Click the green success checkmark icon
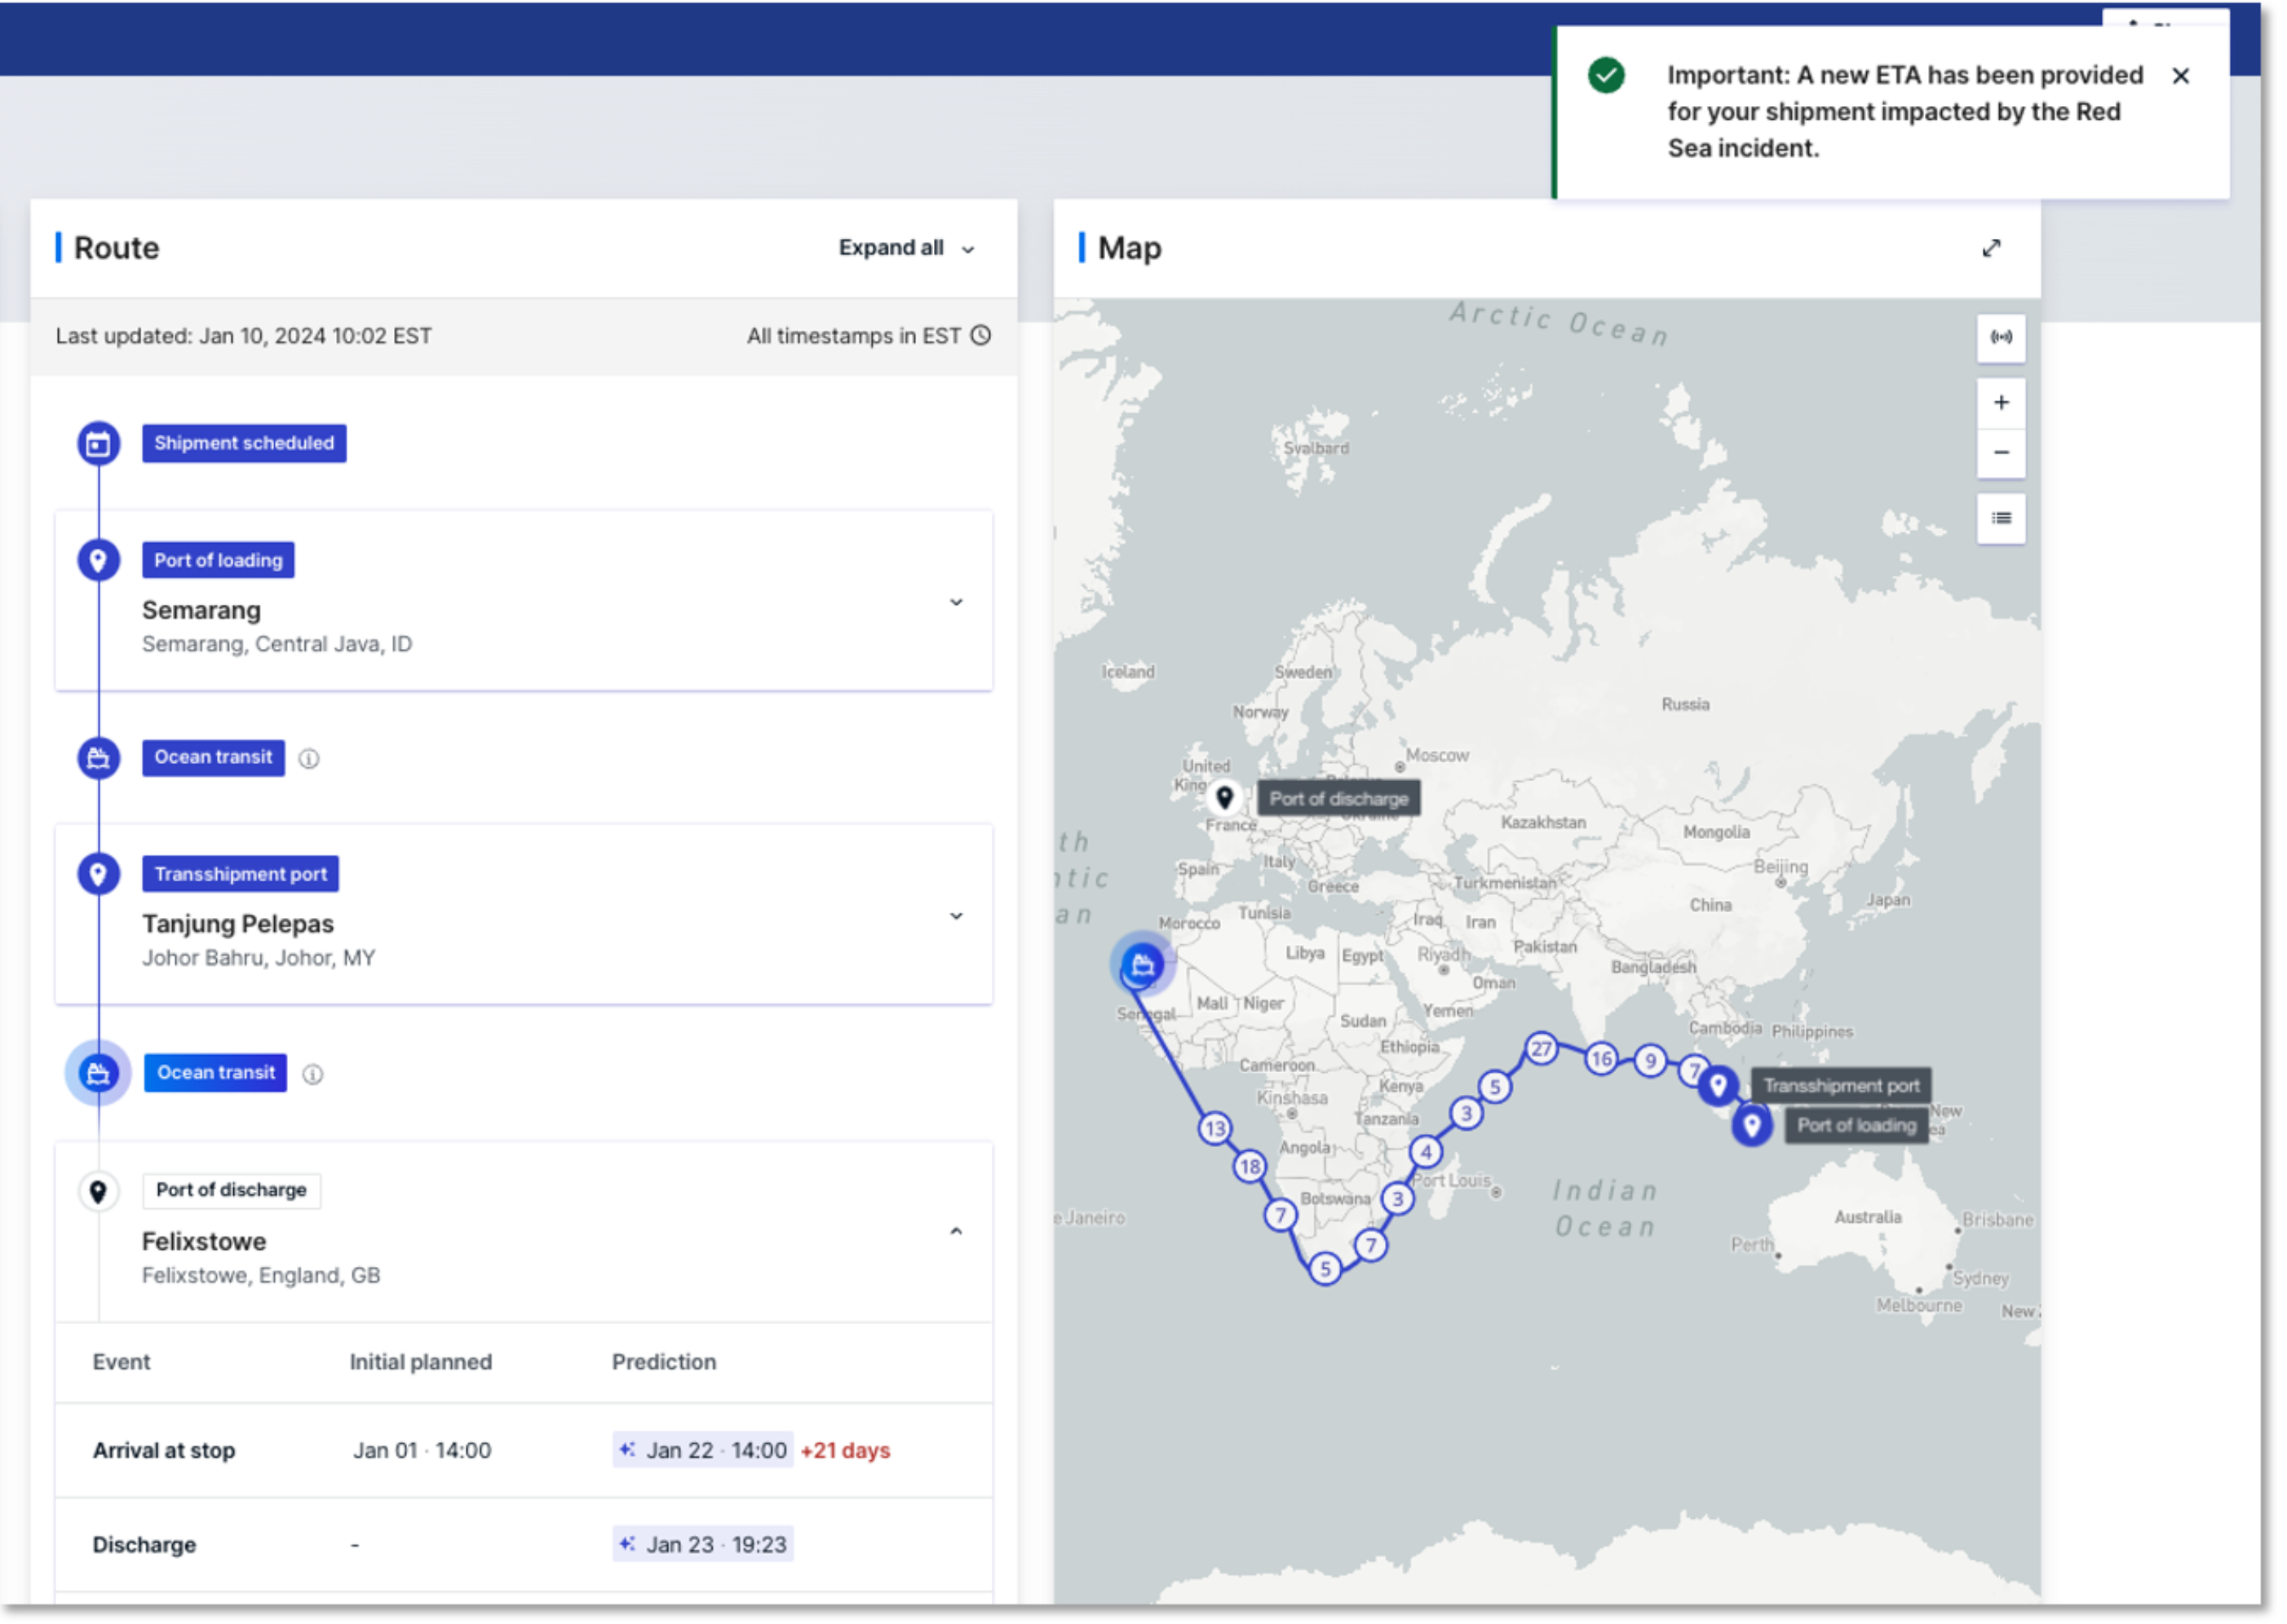This screenshot has height=1624, width=2287. 1607,75
